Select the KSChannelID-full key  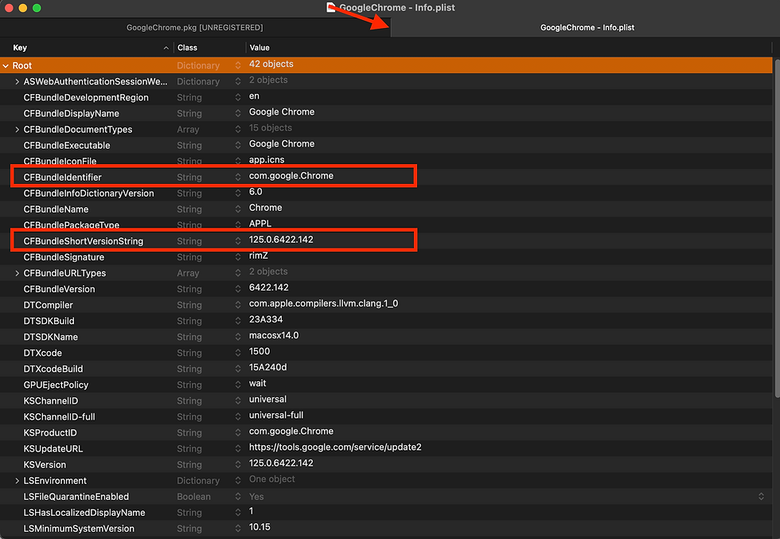(59, 416)
